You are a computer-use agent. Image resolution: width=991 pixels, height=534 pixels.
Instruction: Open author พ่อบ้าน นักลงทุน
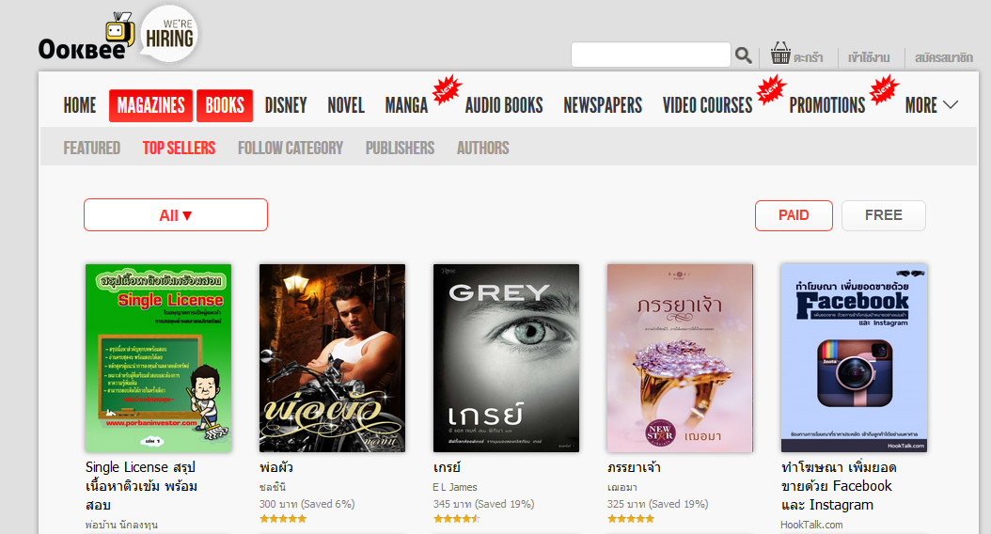[121, 525]
